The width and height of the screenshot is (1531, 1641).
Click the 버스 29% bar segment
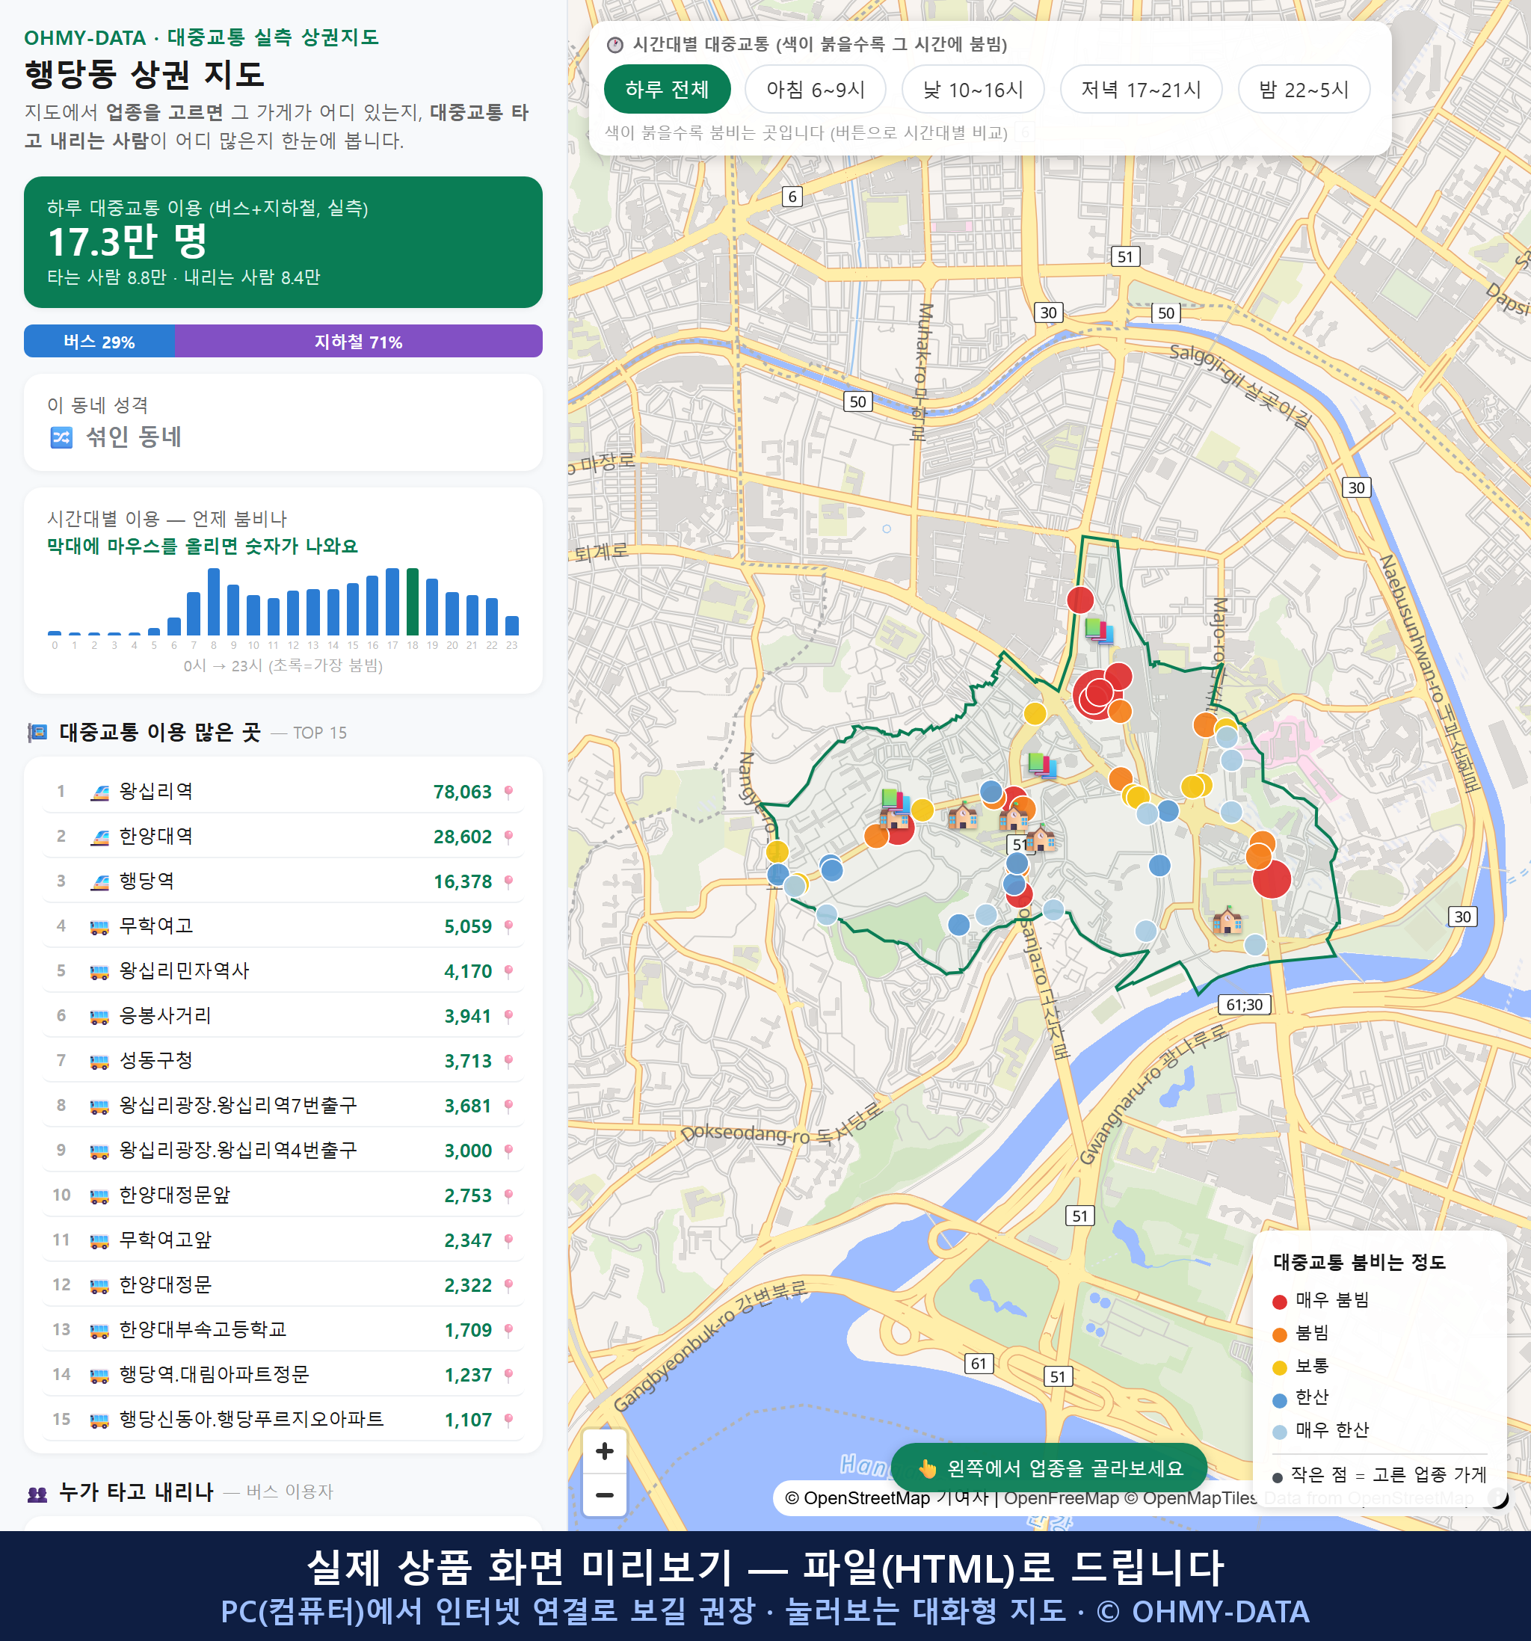click(99, 342)
